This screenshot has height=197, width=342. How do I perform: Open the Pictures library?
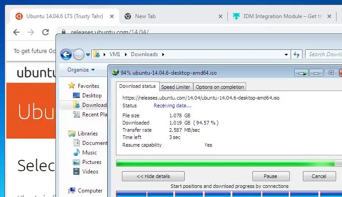coord(87,162)
